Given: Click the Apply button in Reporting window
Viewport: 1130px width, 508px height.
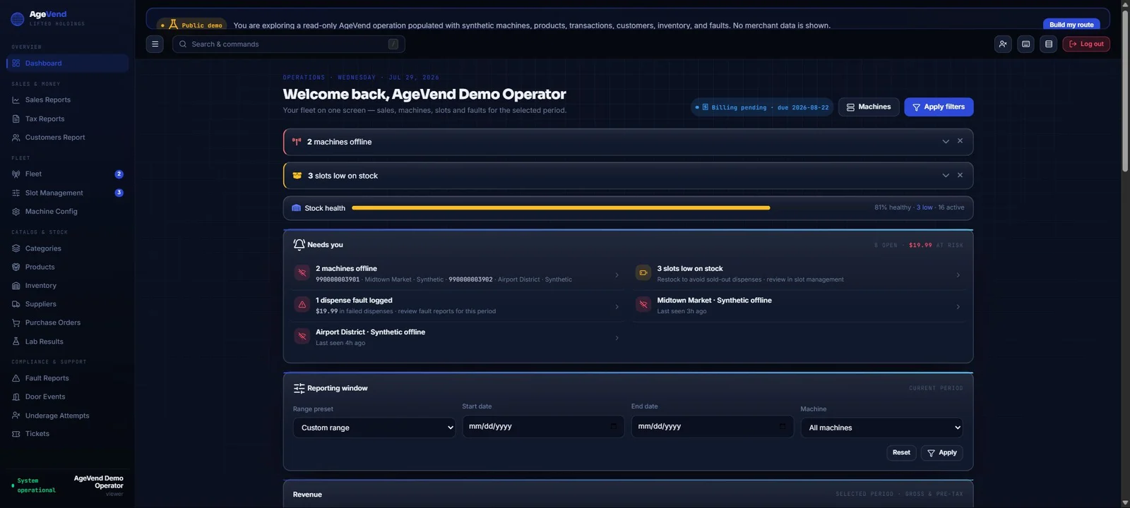Looking at the screenshot, I should pos(941,452).
